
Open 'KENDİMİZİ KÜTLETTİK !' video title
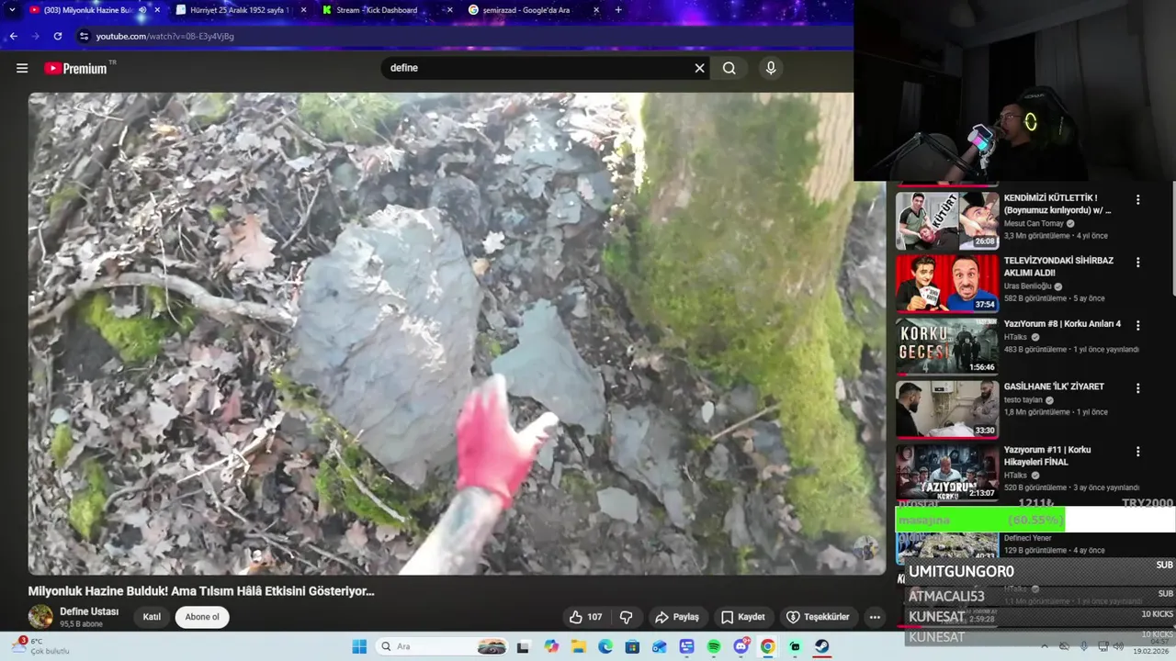(x=1057, y=204)
